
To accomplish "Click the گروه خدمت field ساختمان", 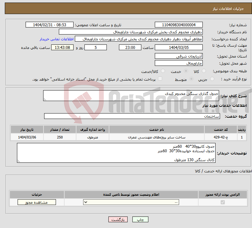I will [x=132, y=116].
